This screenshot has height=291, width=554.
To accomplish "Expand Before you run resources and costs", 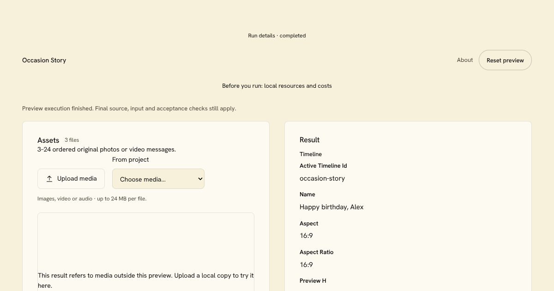I will pos(277,86).
